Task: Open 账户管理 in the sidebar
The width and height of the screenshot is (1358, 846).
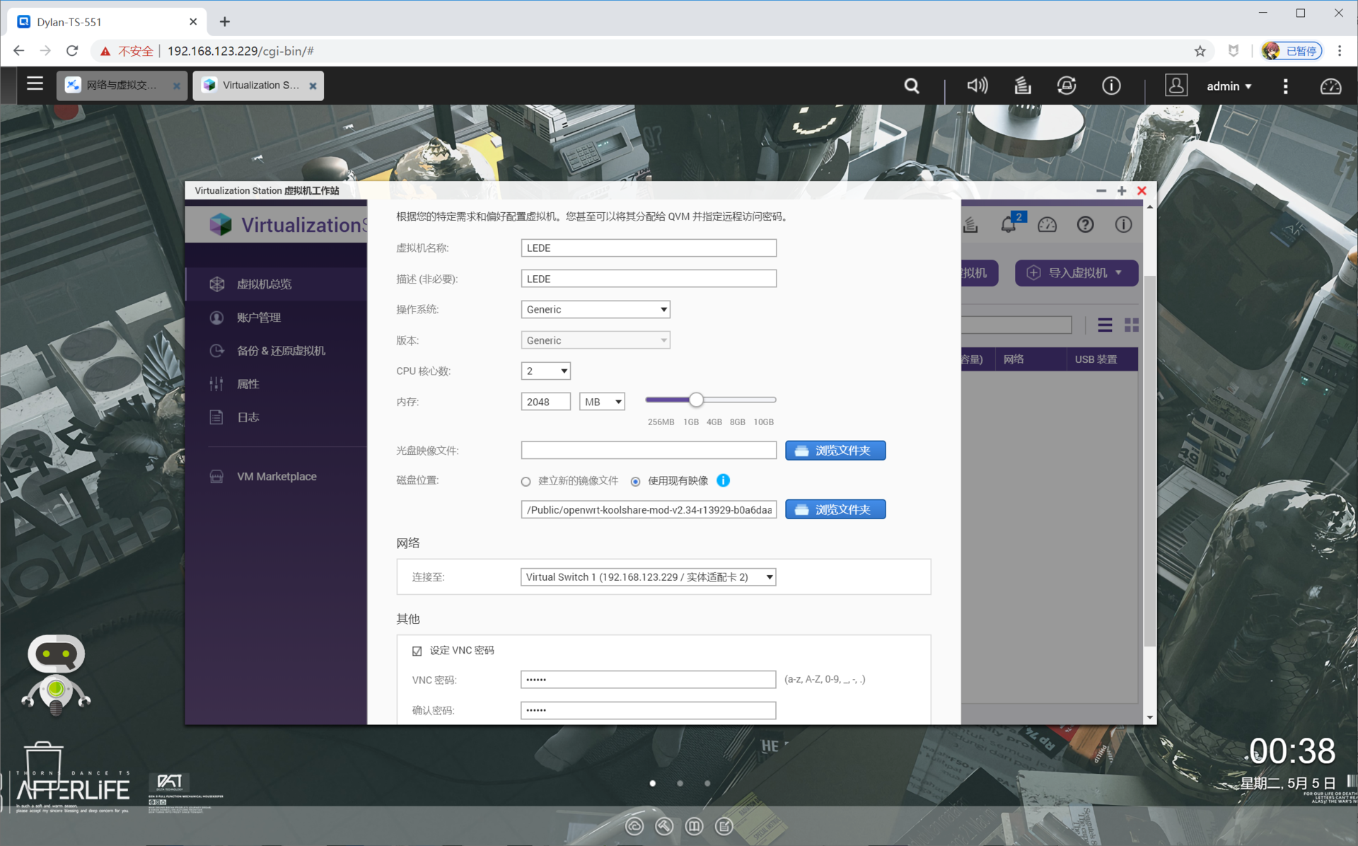Action: tap(259, 318)
